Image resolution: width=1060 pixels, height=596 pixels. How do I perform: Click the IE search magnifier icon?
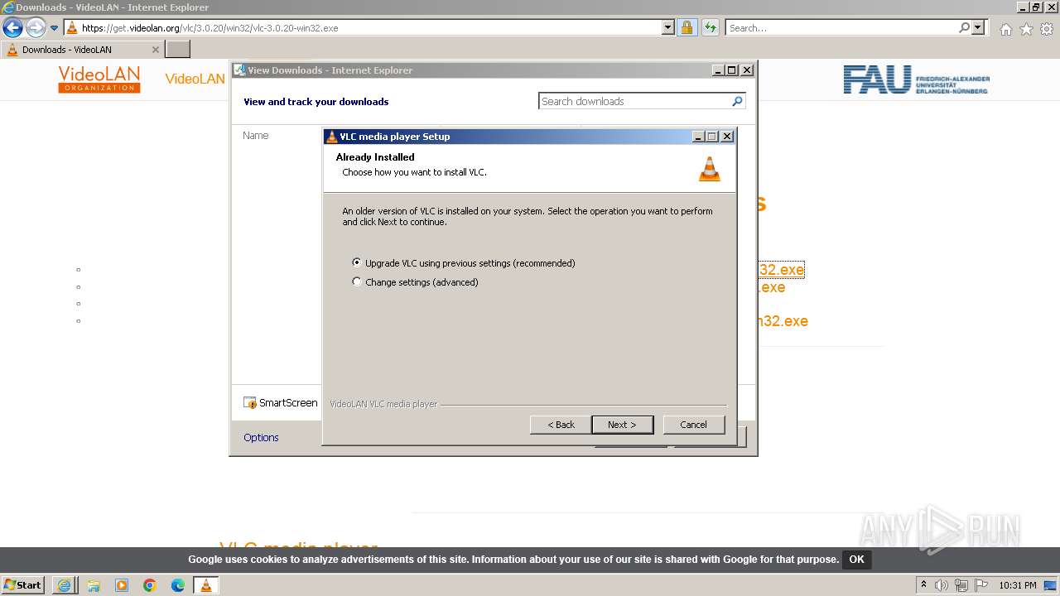pyautogui.click(x=964, y=28)
